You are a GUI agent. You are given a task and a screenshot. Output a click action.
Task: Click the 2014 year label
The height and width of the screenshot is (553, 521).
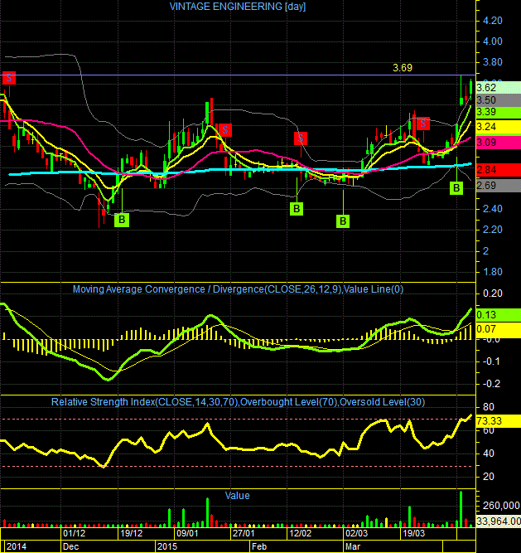click(17, 546)
